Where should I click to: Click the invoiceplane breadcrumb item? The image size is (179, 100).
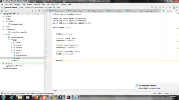(x=38, y=7)
